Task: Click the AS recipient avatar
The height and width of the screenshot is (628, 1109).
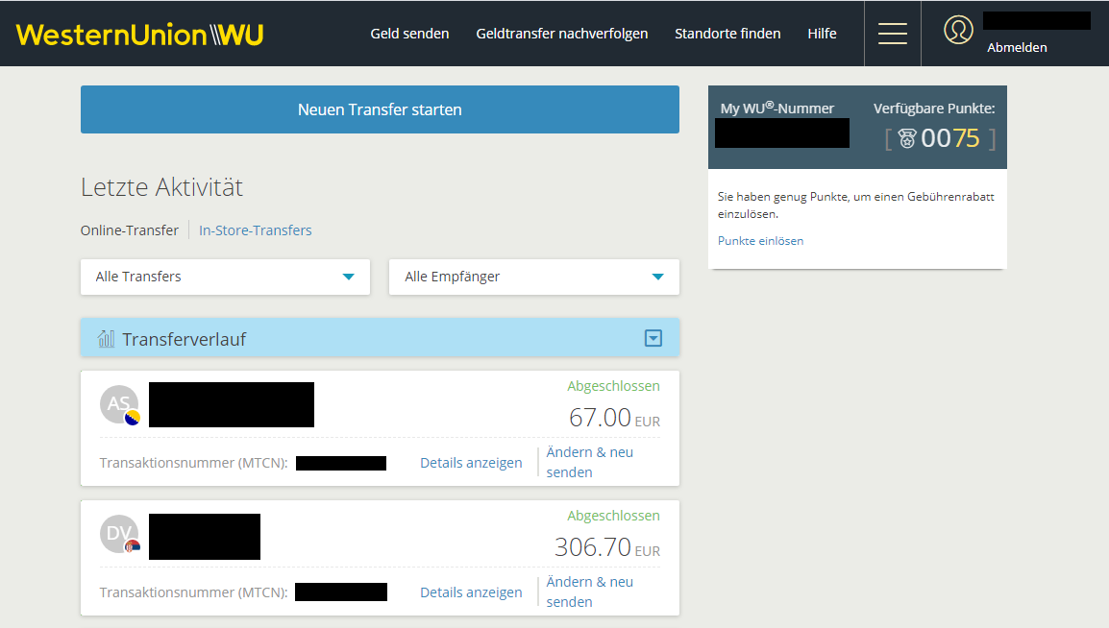Action: [119, 404]
